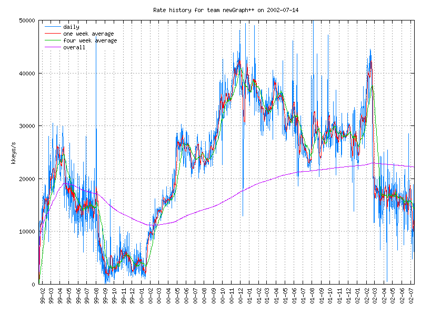421x315 pixels.
Task: Click the kkeys/s y-axis label
Action: pos(14,153)
